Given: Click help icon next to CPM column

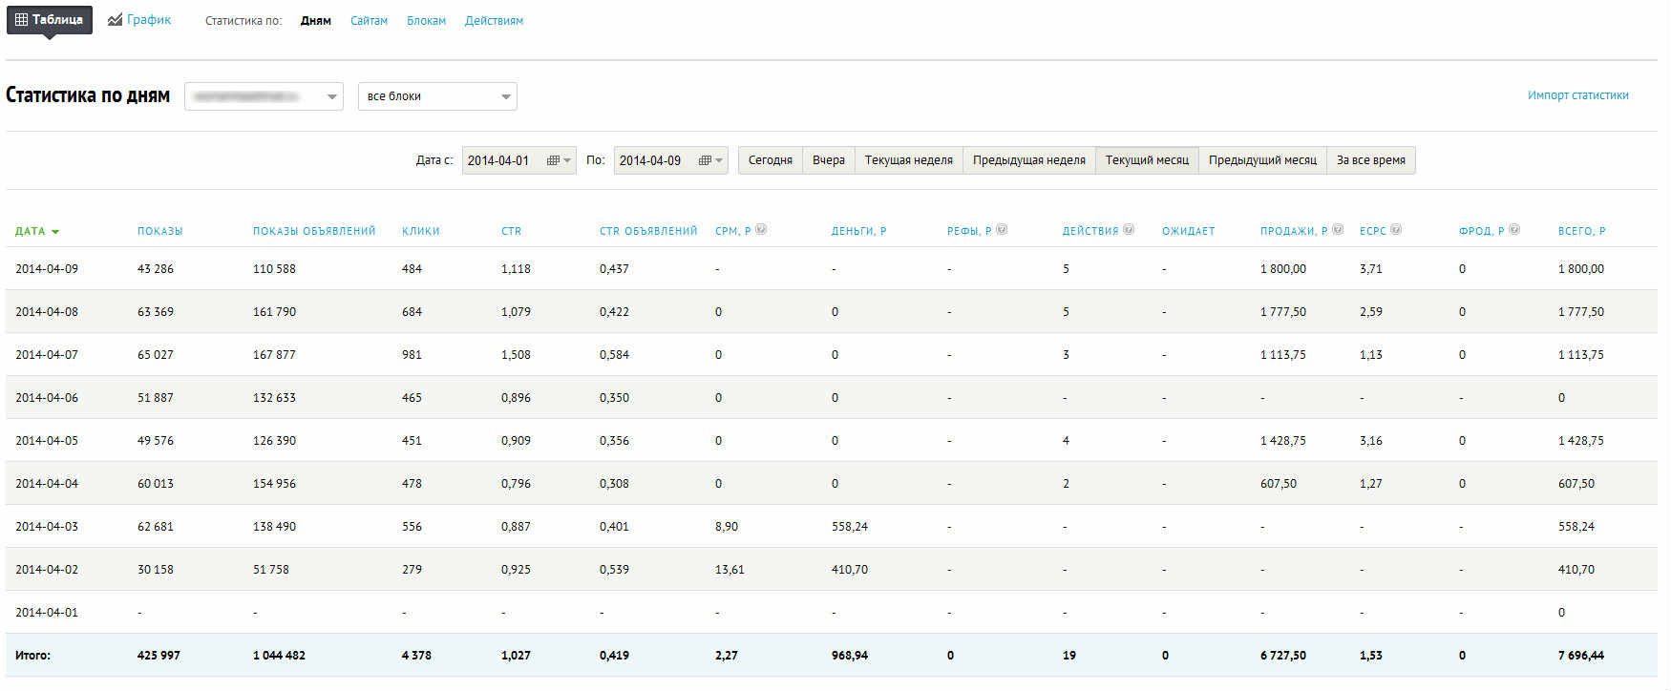Looking at the screenshot, I should [761, 230].
